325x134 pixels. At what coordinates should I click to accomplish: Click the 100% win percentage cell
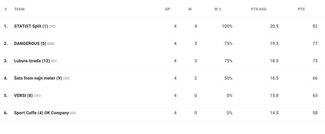click(227, 26)
